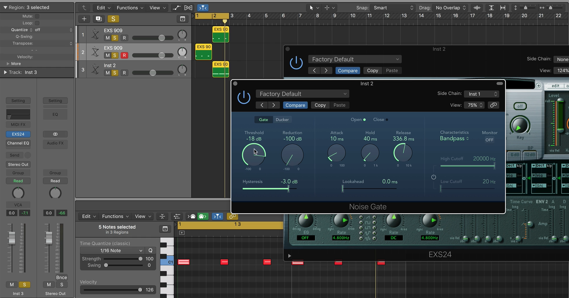Click Compare button in Noise Gate
This screenshot has width=569, height=298.
(x=295, y=105)
